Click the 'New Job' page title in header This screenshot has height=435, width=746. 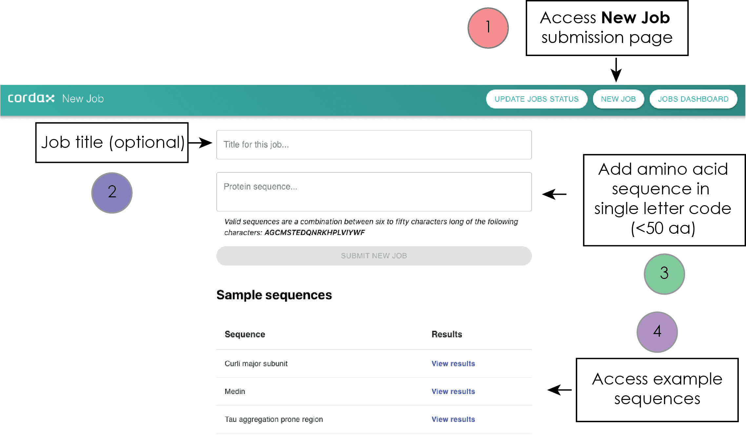click(x=83, y=99)
